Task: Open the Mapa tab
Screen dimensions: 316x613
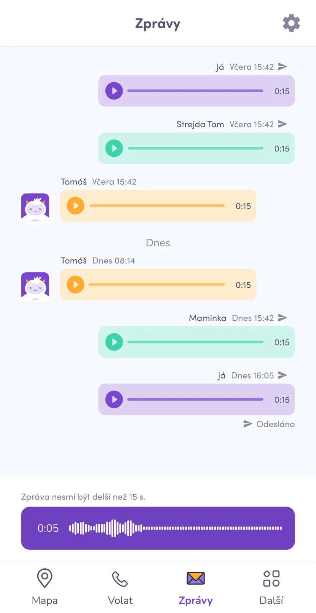Action: tap(44, 587)
